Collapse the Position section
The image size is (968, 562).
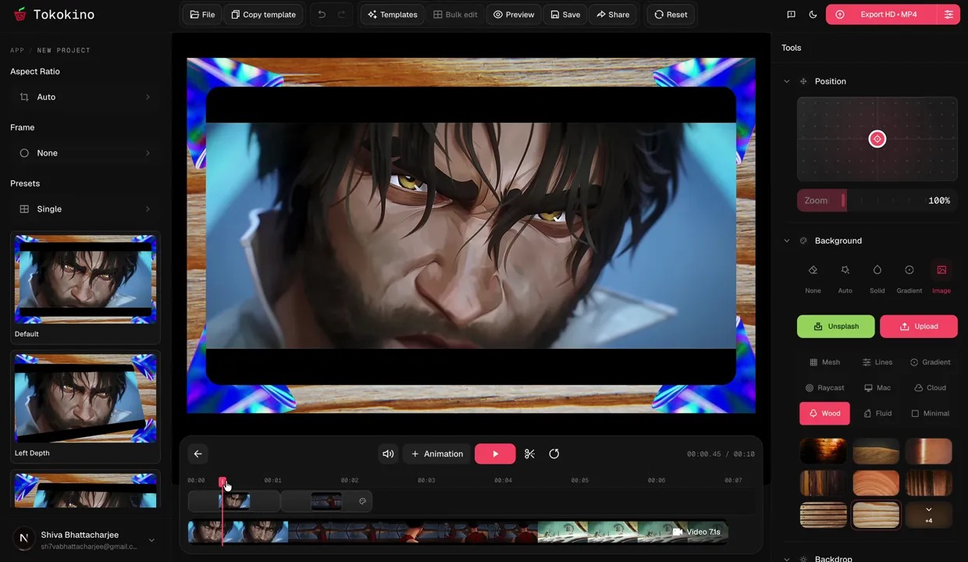(x=786, y=81)
